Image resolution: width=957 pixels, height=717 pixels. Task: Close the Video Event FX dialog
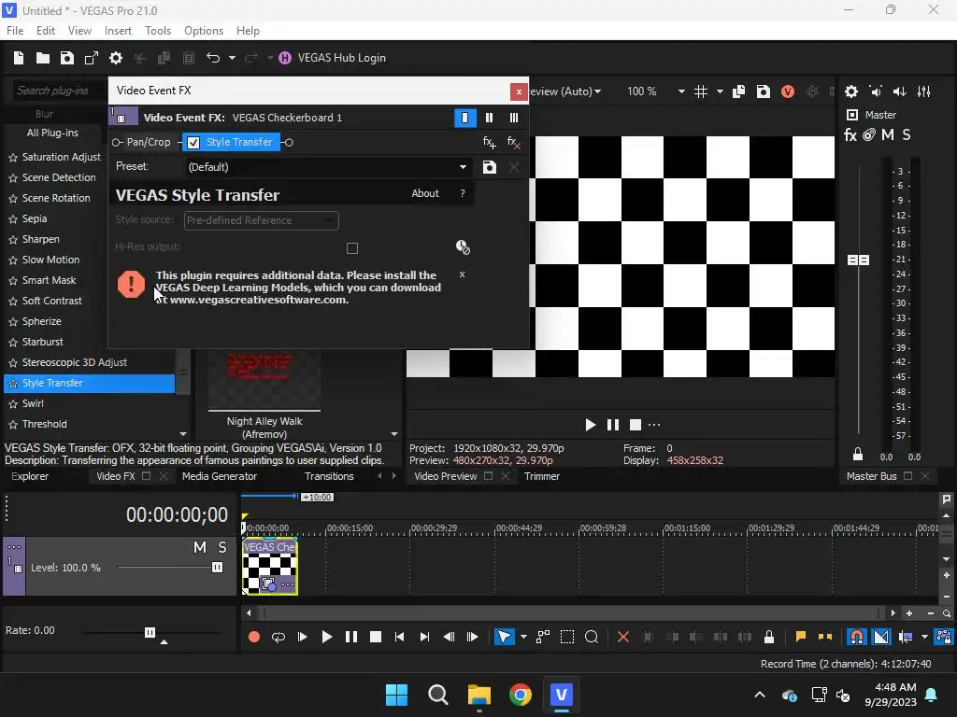519,91
